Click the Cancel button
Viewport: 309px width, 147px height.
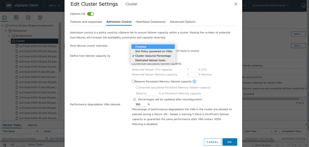click(212, 142)
